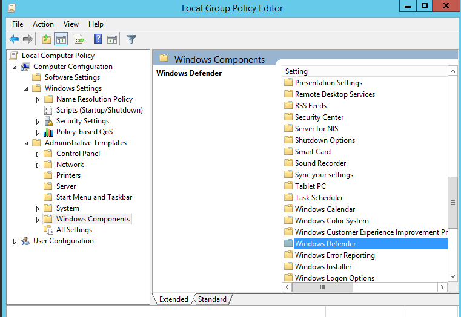This screenshot has width=461, height=317.
Task: Expand the Policy-based QoS node
Action: pos(38,132)
